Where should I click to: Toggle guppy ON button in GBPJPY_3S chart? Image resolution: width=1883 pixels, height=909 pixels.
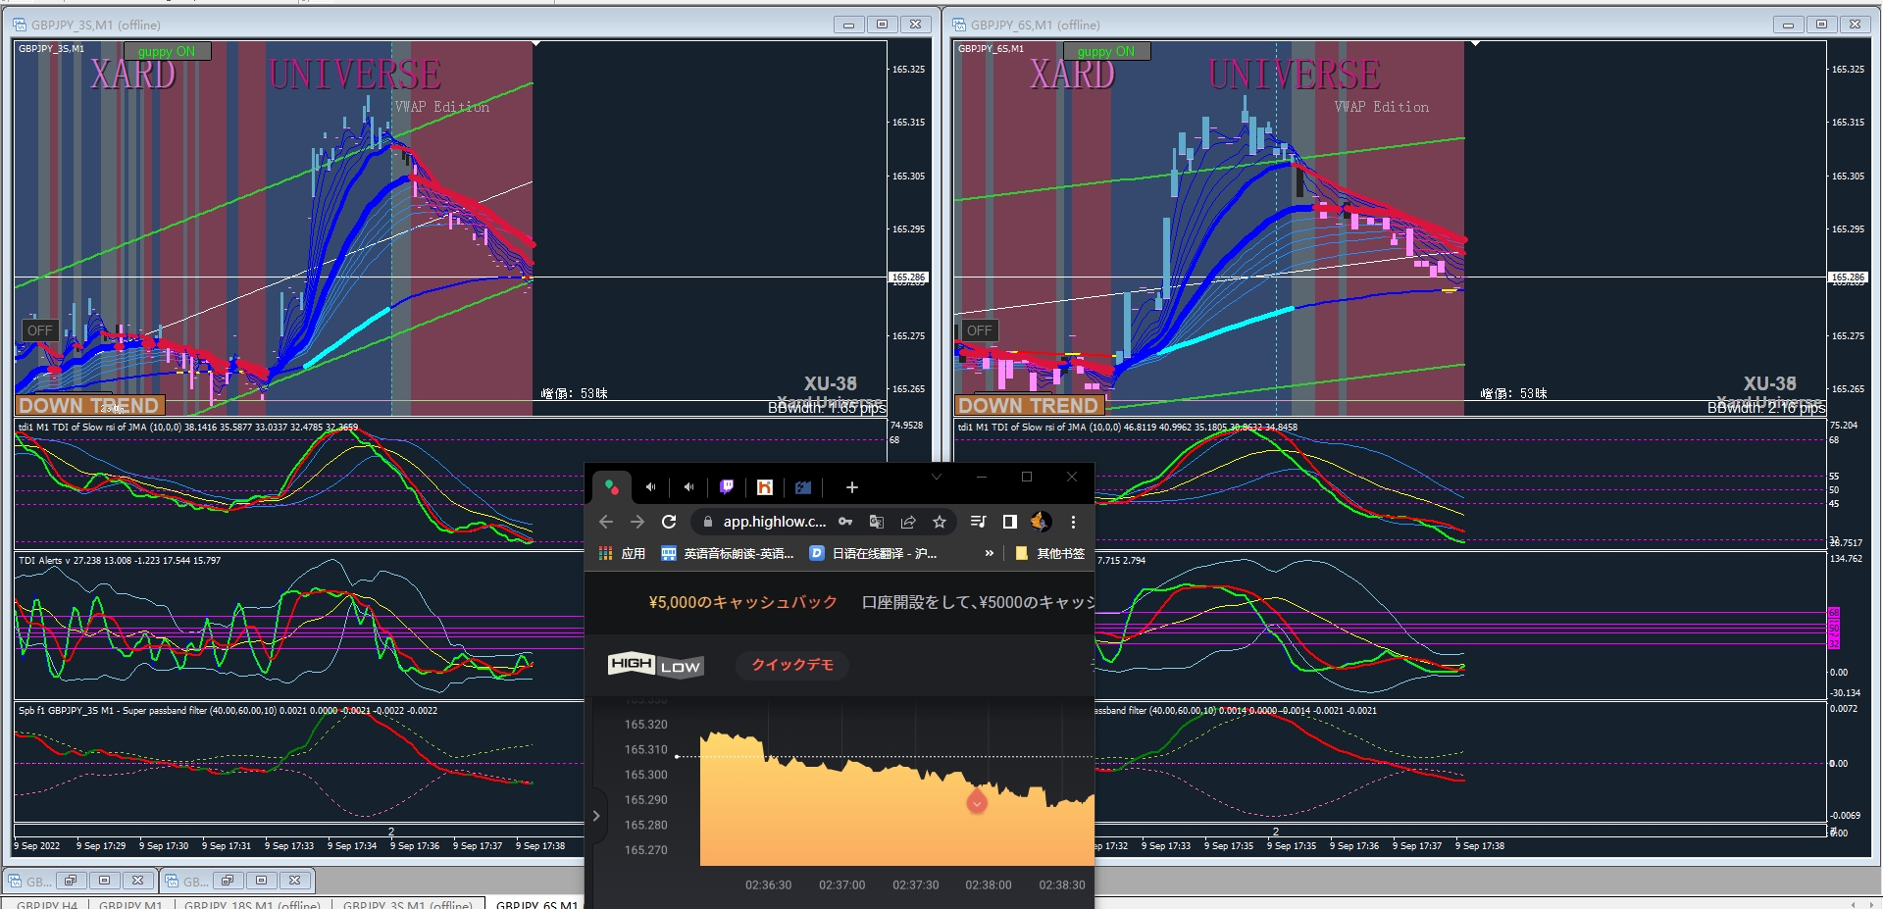click(166, 51)
